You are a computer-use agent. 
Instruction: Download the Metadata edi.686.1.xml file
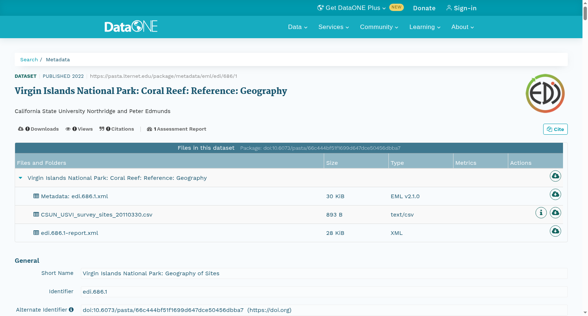tap(555, 195)
